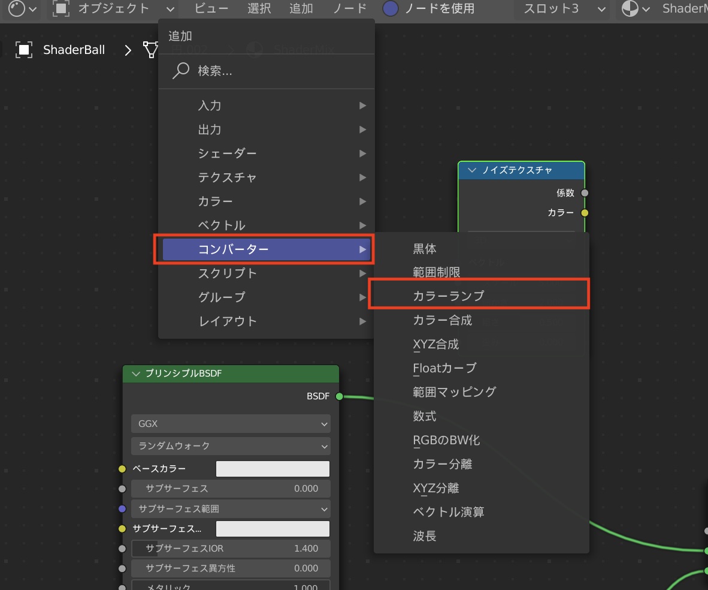708x590 pixels.
Task: Toggle the ノードを使用 button
Action: click(x=391, y=8)
